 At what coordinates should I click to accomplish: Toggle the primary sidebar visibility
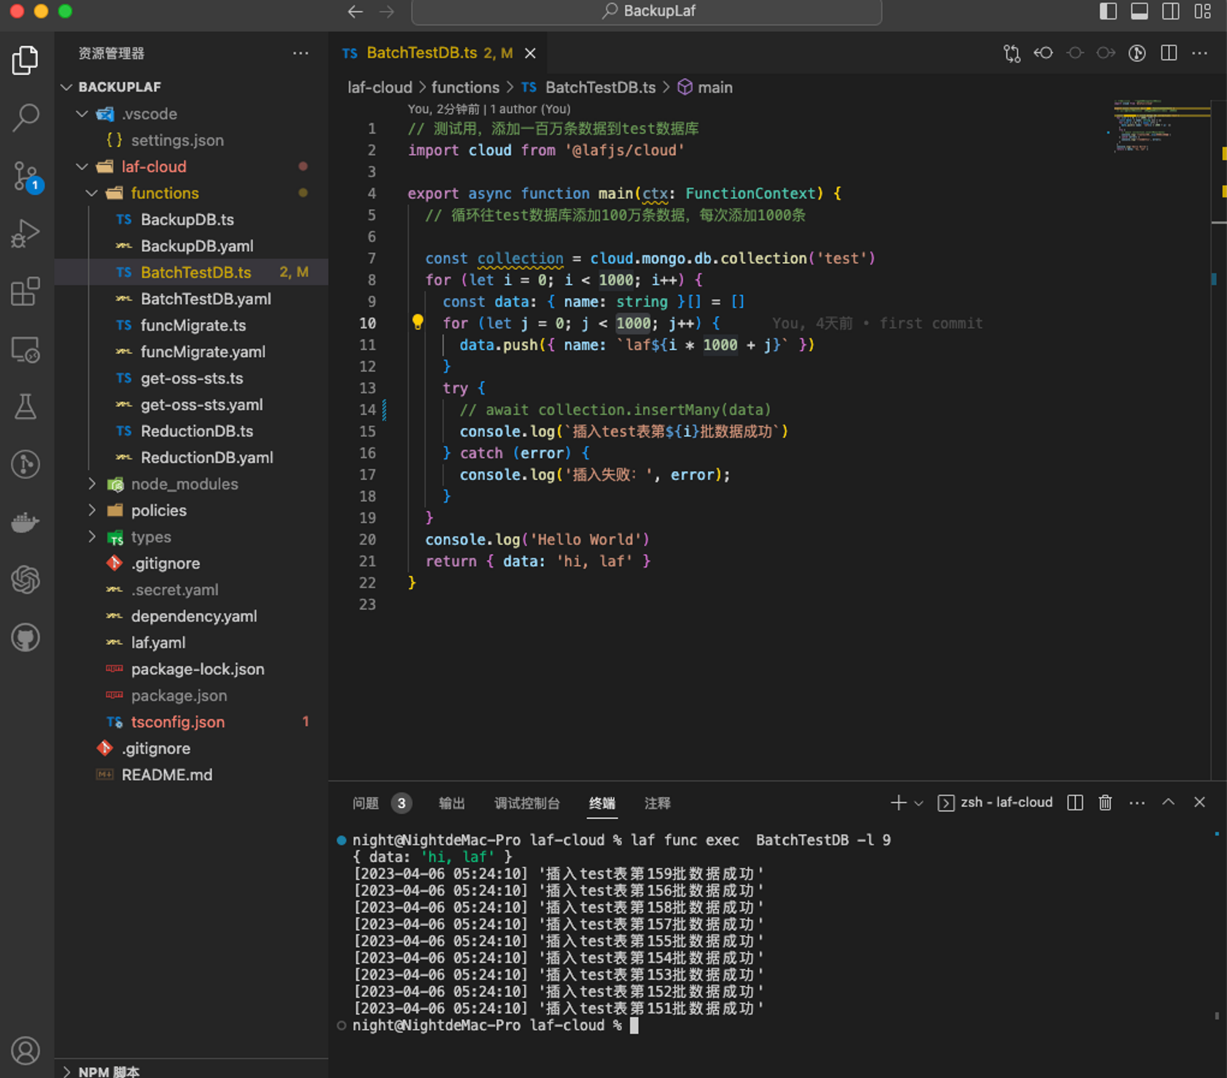[x=1108, y=11]
